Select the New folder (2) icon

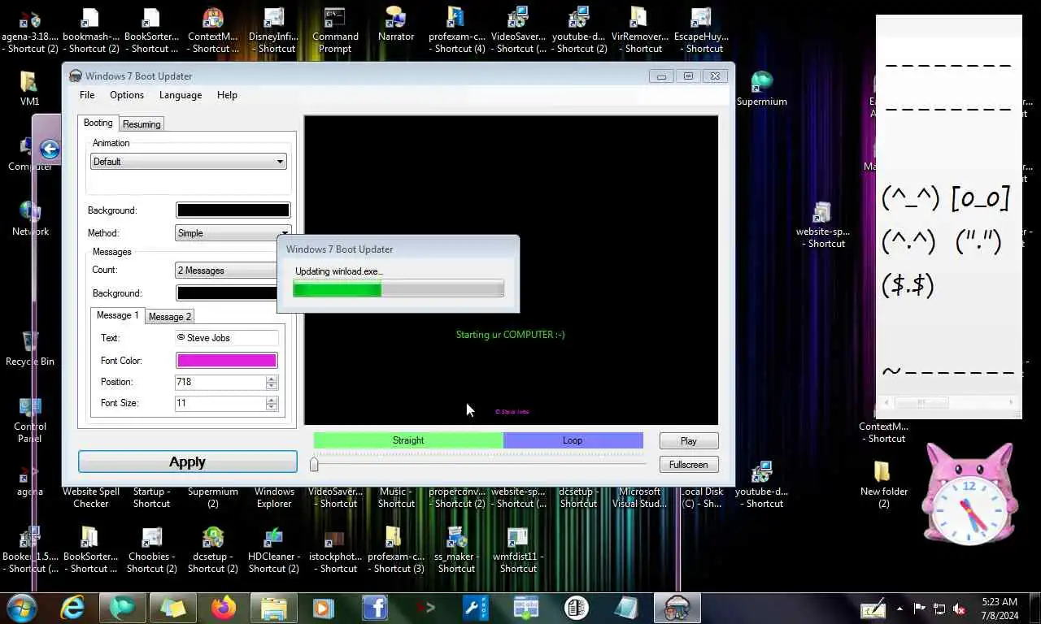point(883,484)
